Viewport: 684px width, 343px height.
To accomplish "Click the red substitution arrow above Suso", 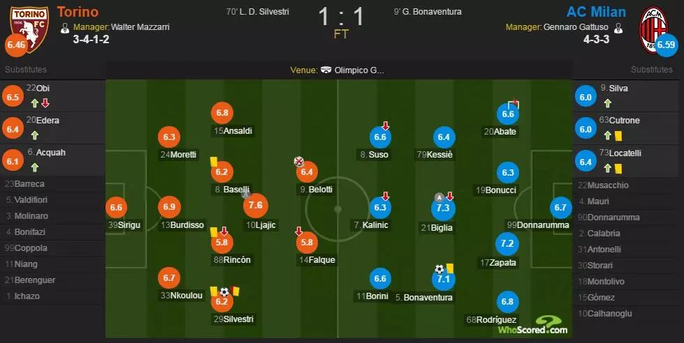I will (386, 125).
